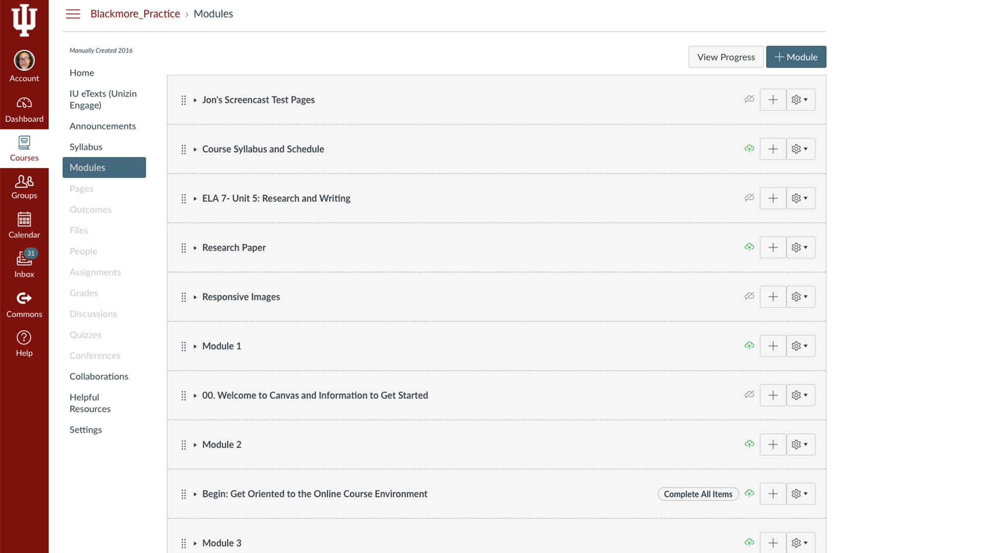Screen dimensions: 983x553
Task: Add item to Course Syllabus and Schedule module
Action: (x=773, y=149)
